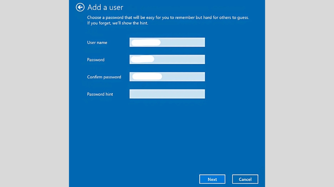Go back using the arrow icon
This screenshot has width=334, height=187.
pos(80,7)
